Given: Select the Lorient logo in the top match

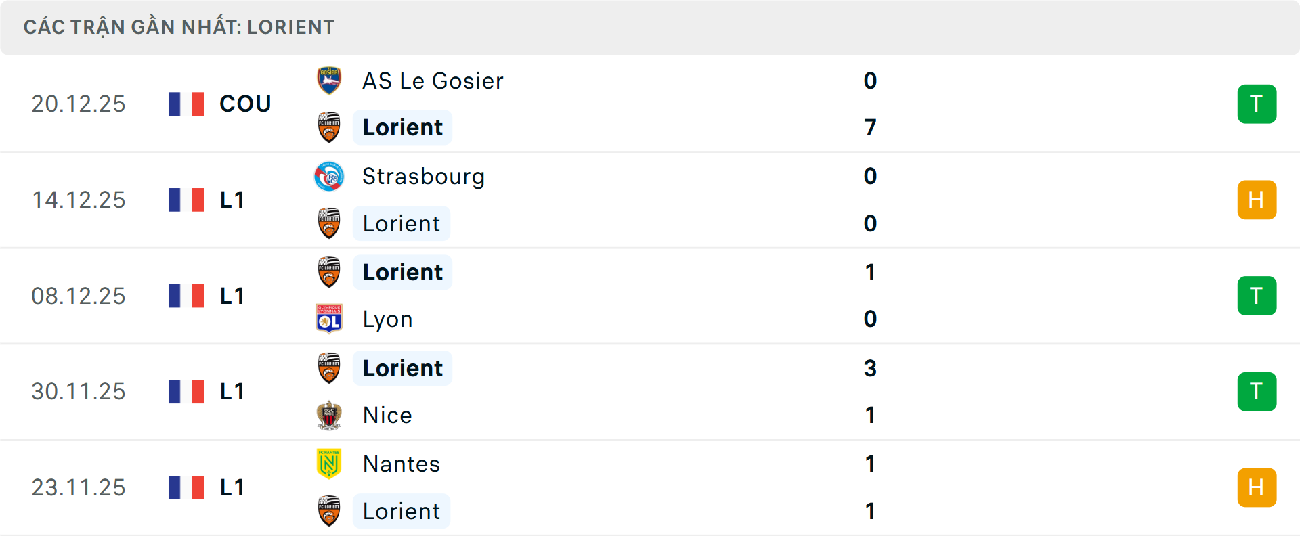Looking at the screenshot, I should click(329, 127).
